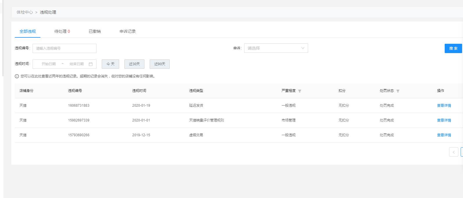Open 查看详情 for the 虚假交易 record

[x=444, y=135]
